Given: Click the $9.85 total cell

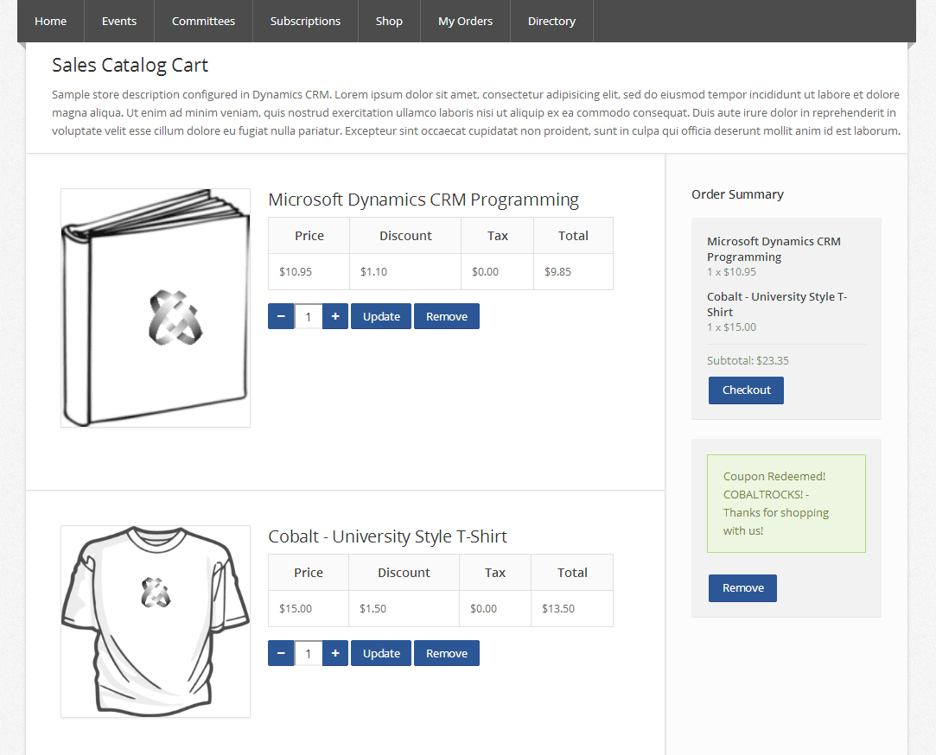Looking at the screenshot, I should 573,271.
